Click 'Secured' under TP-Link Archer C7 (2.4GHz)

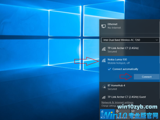(x=112, y=52)
